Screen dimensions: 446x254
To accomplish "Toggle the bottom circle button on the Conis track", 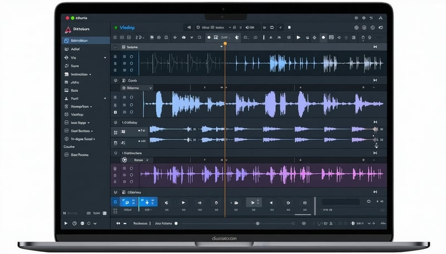I will coord(132,112).
